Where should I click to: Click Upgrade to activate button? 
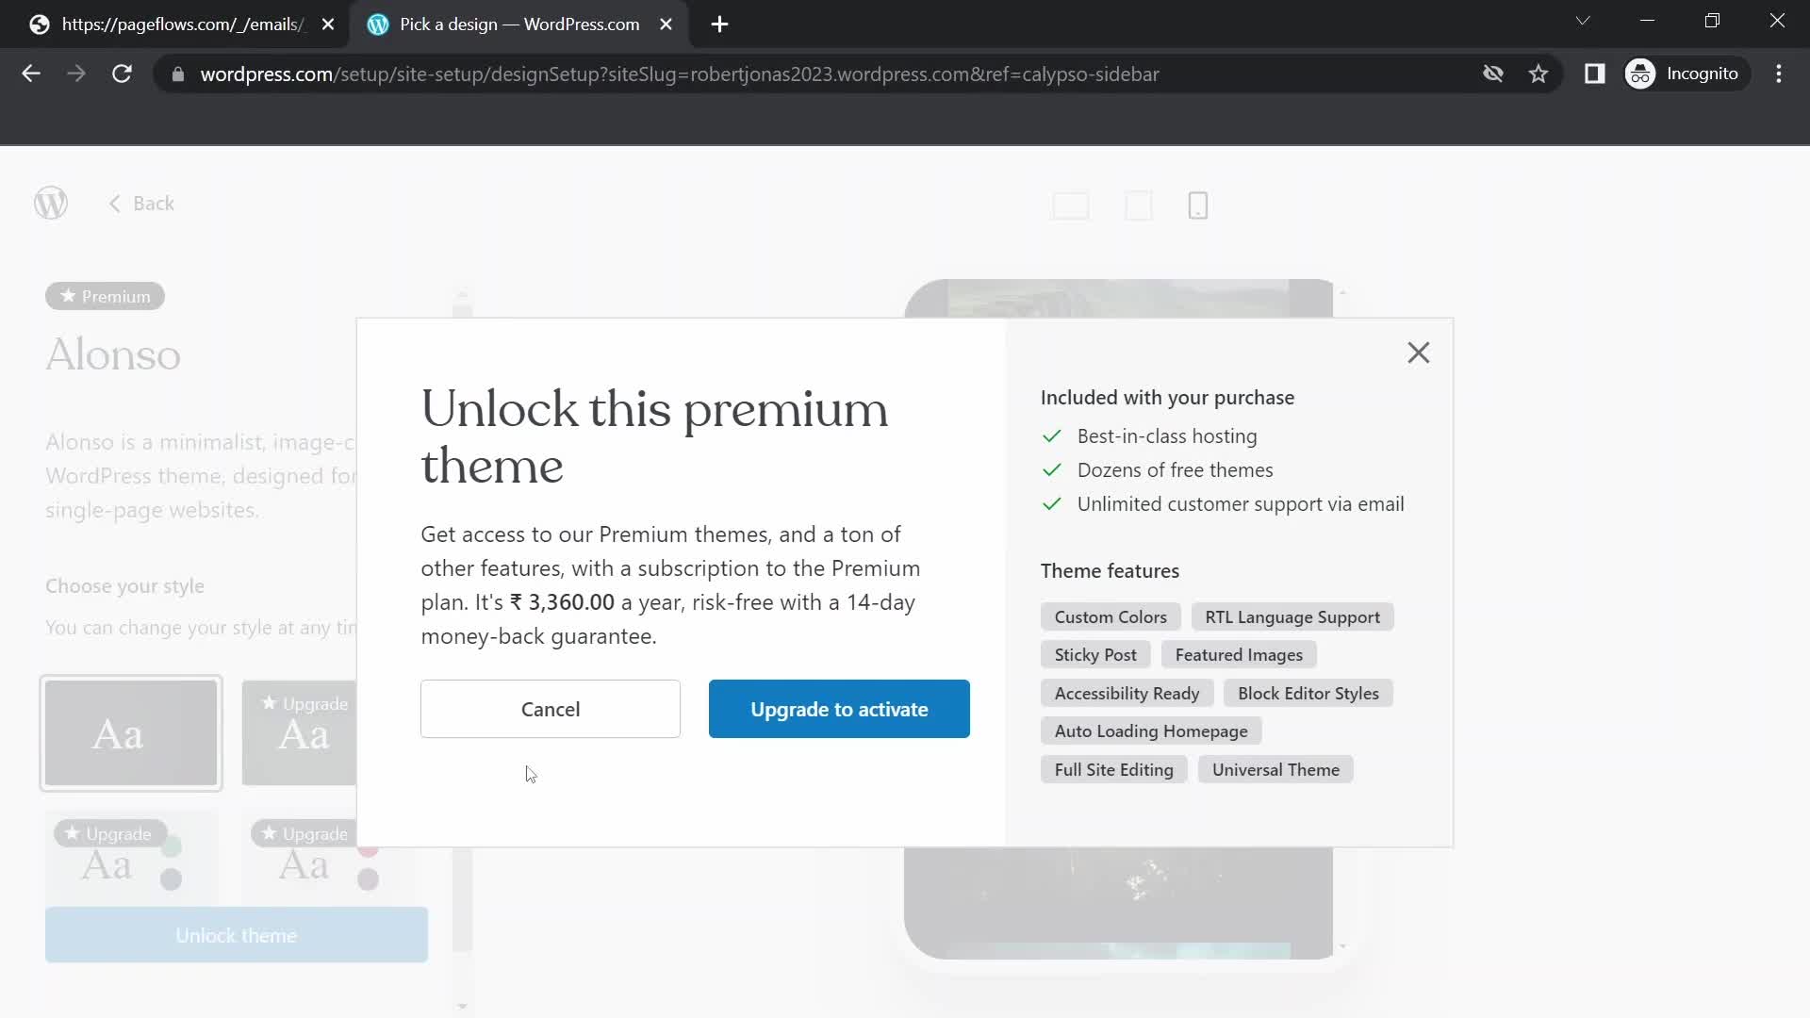(x=839, y=709)
